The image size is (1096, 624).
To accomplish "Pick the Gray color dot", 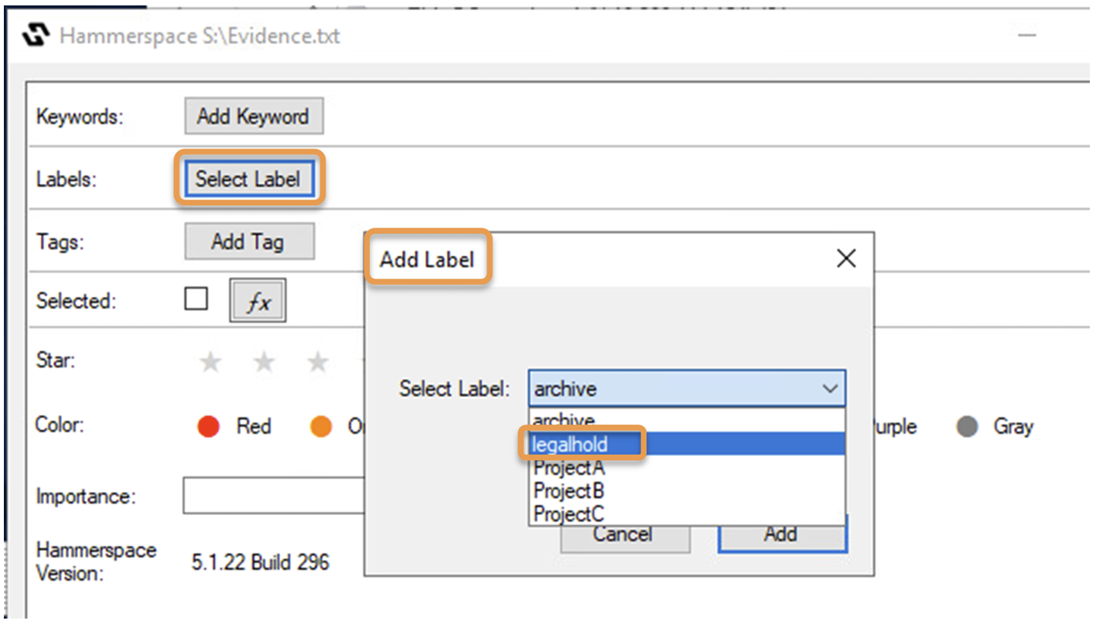I will (967, 426).
